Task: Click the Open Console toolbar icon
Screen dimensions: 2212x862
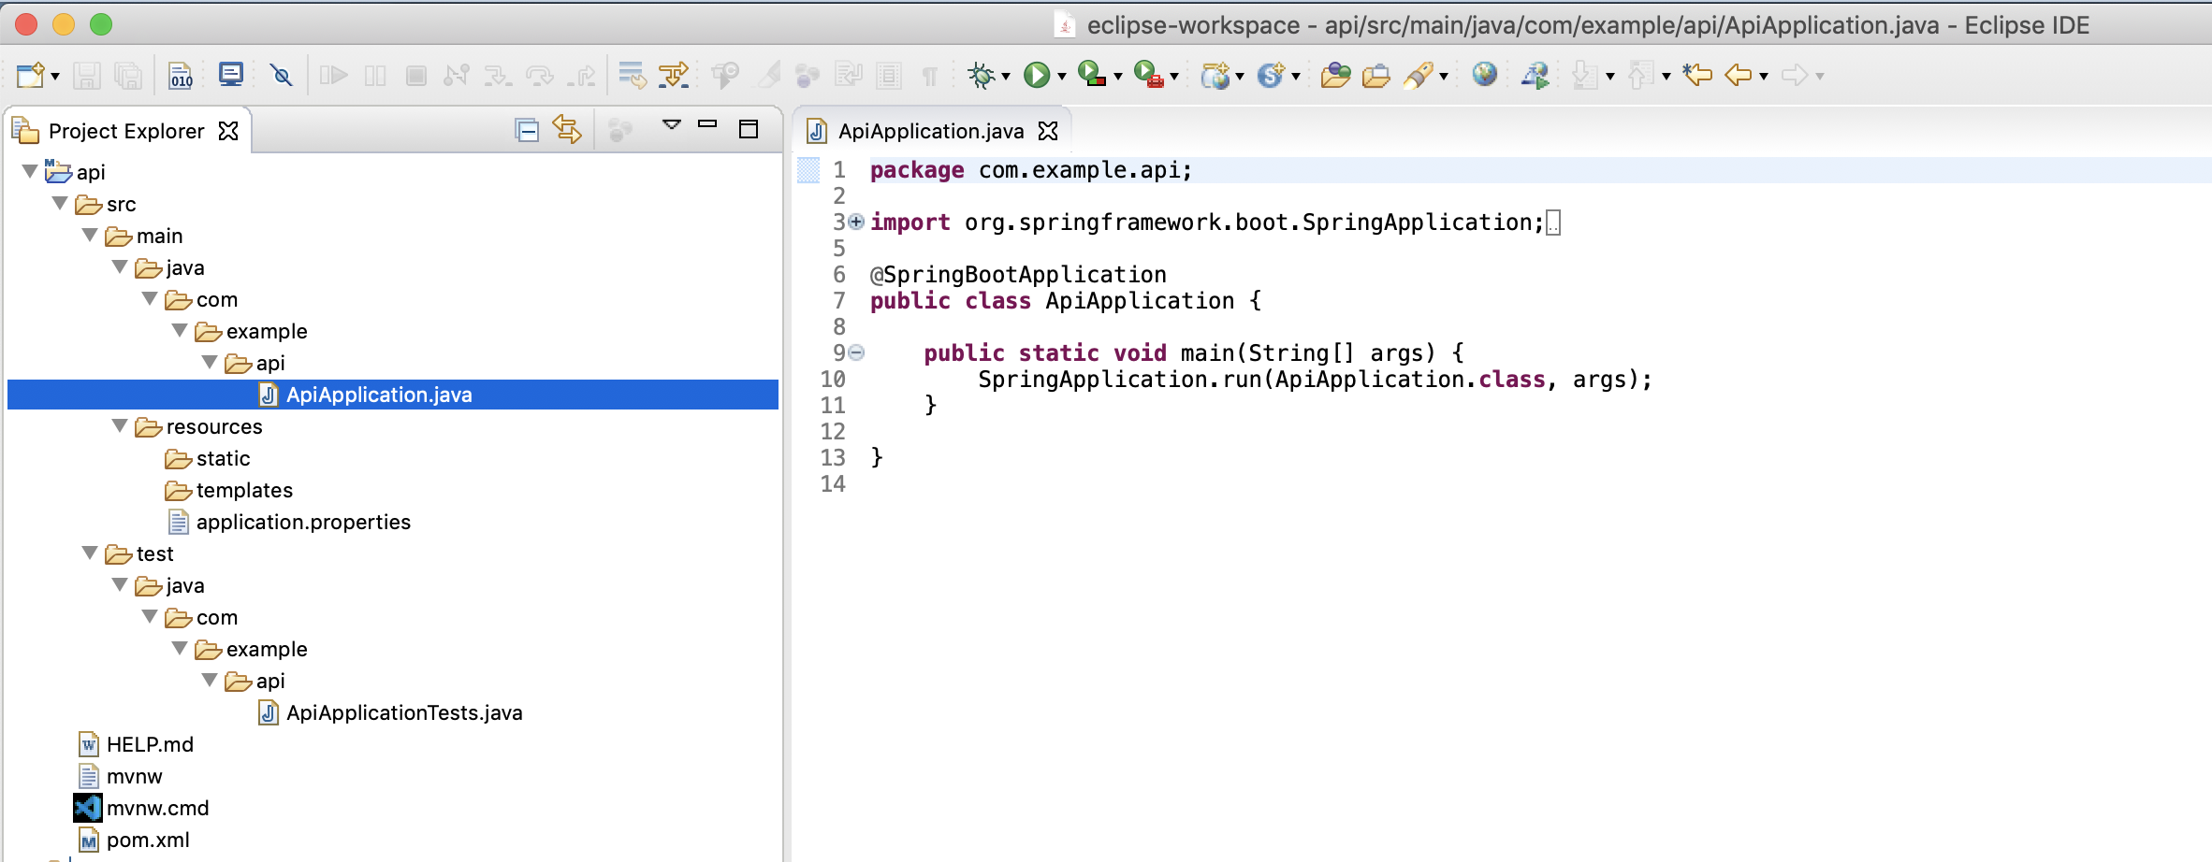Action: tap(230, 76)
